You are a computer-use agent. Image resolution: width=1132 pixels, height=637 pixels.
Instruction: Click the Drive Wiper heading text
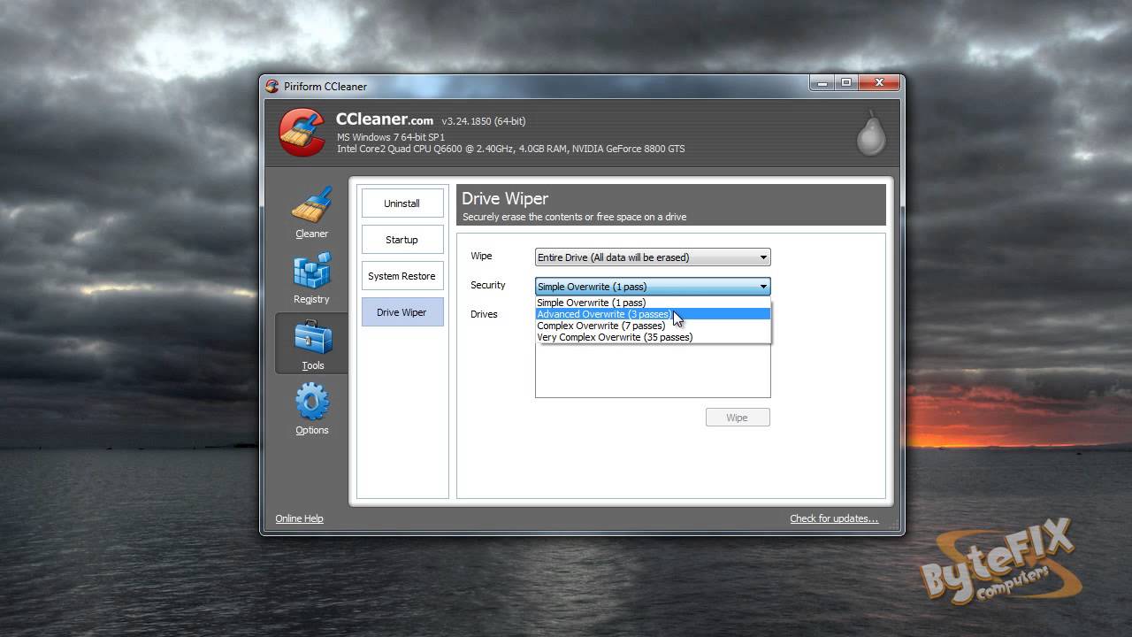pyautogui.click(x=505, y=198)
